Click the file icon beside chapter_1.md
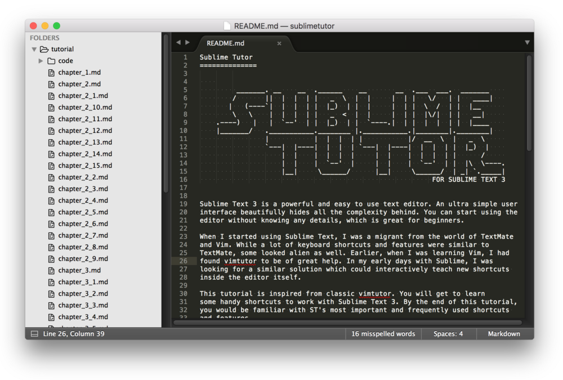563x380 pixels. click(x=51, y=73)
